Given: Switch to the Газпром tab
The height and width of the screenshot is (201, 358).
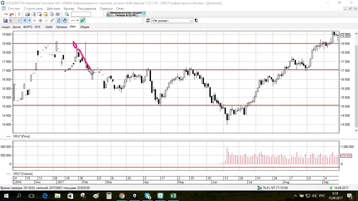Looking at the screenshot, I should [62, 27].
